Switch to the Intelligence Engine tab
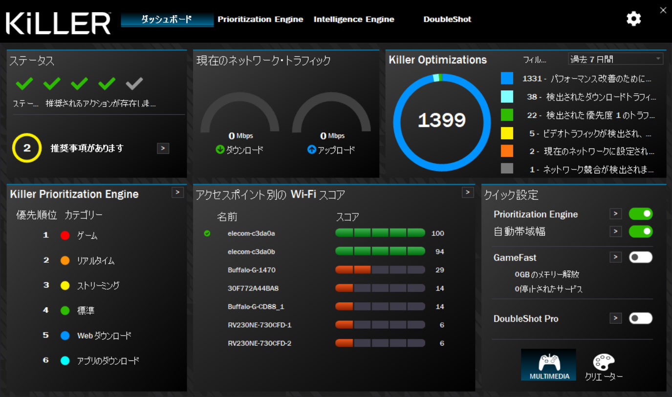 (x=354, y=20)
